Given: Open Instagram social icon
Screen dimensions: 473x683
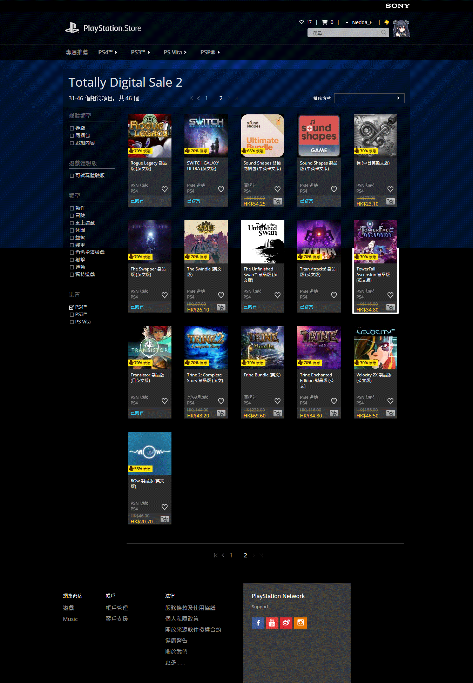Looking at the screenshot, I should tap(300, 623).
